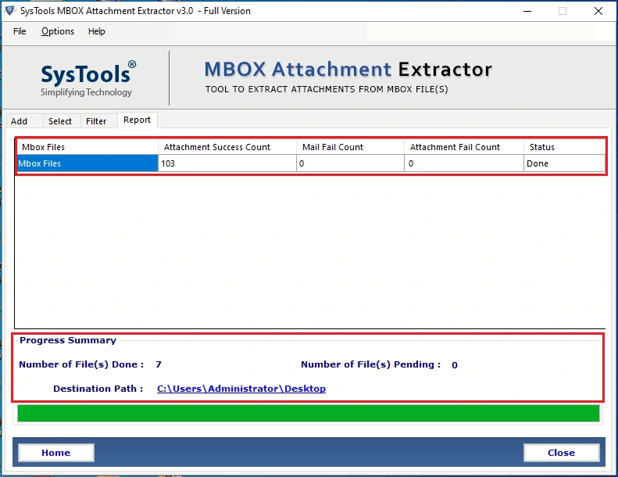Screen dimensions: 618x477
Task: Click the SysTools logo in header
Action: [x=88, y=78]
